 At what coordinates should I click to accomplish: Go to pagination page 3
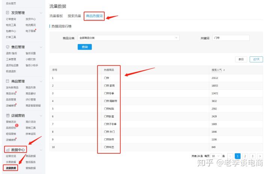tap(253, 156)
